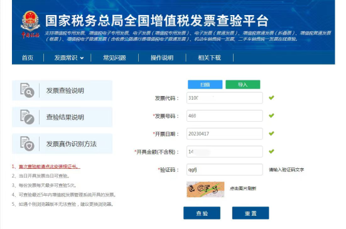Open the 发票查验说明 document search icon

[27, 90]
